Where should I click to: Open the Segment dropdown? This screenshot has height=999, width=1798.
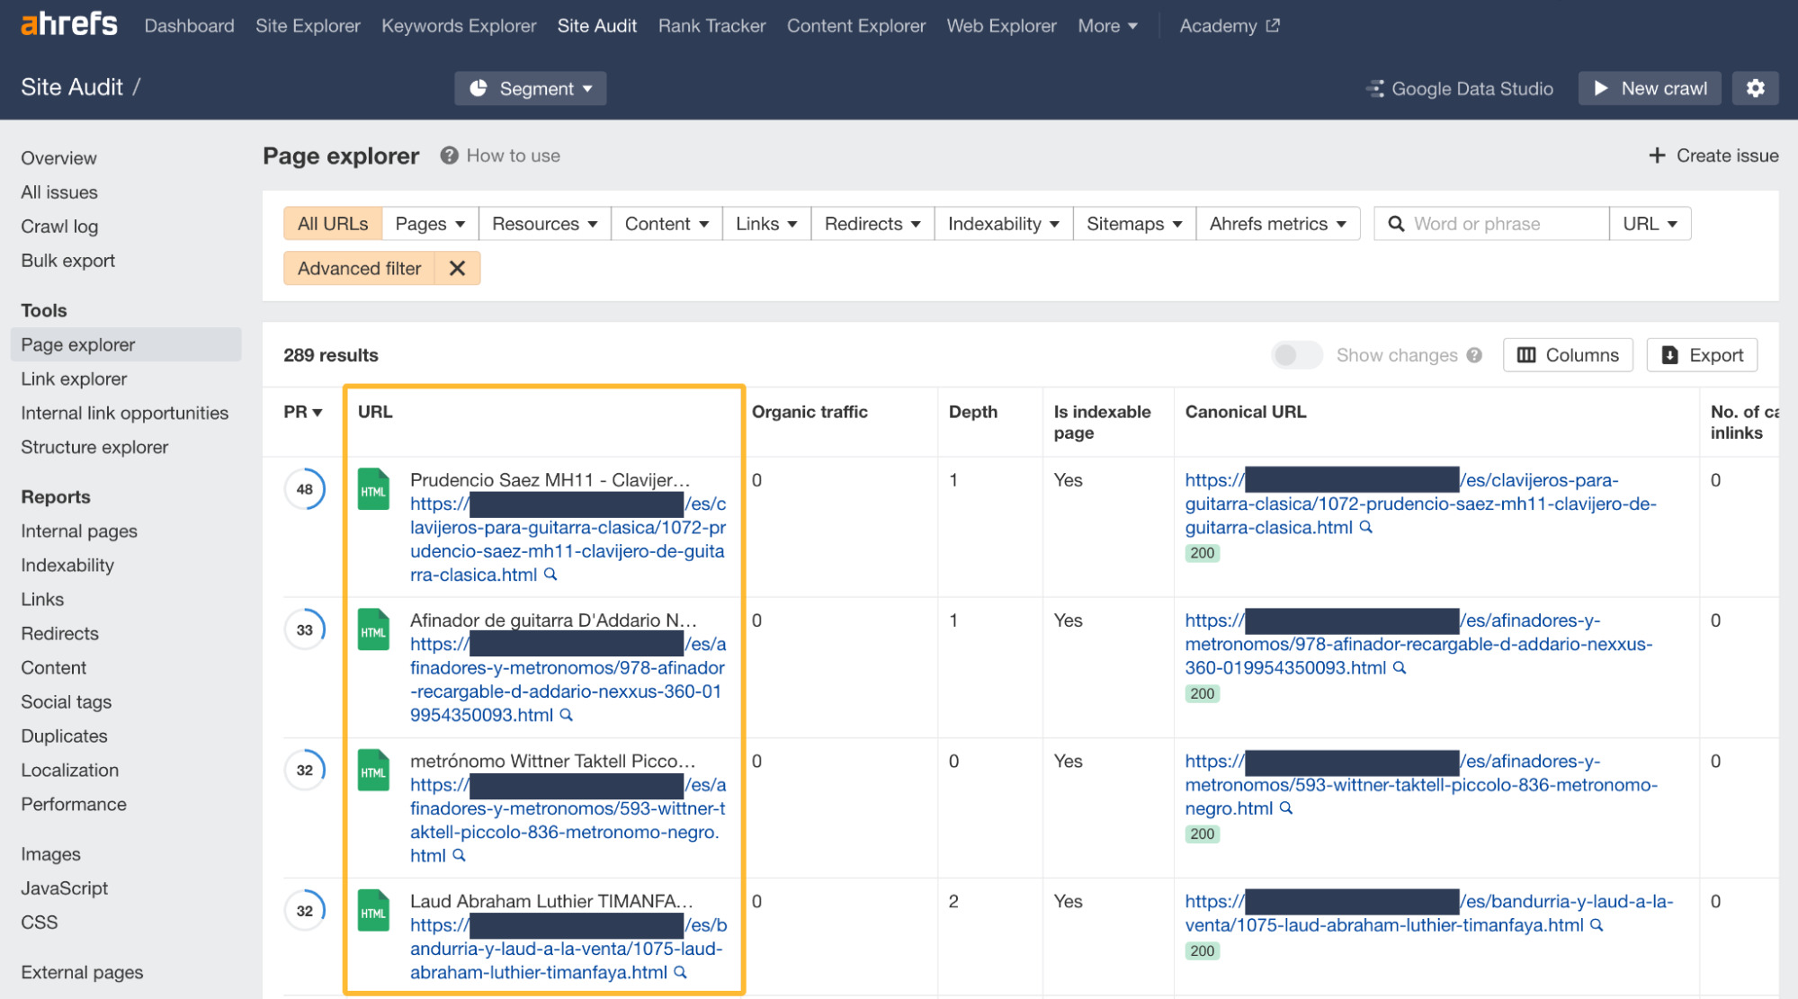[530, 88]
